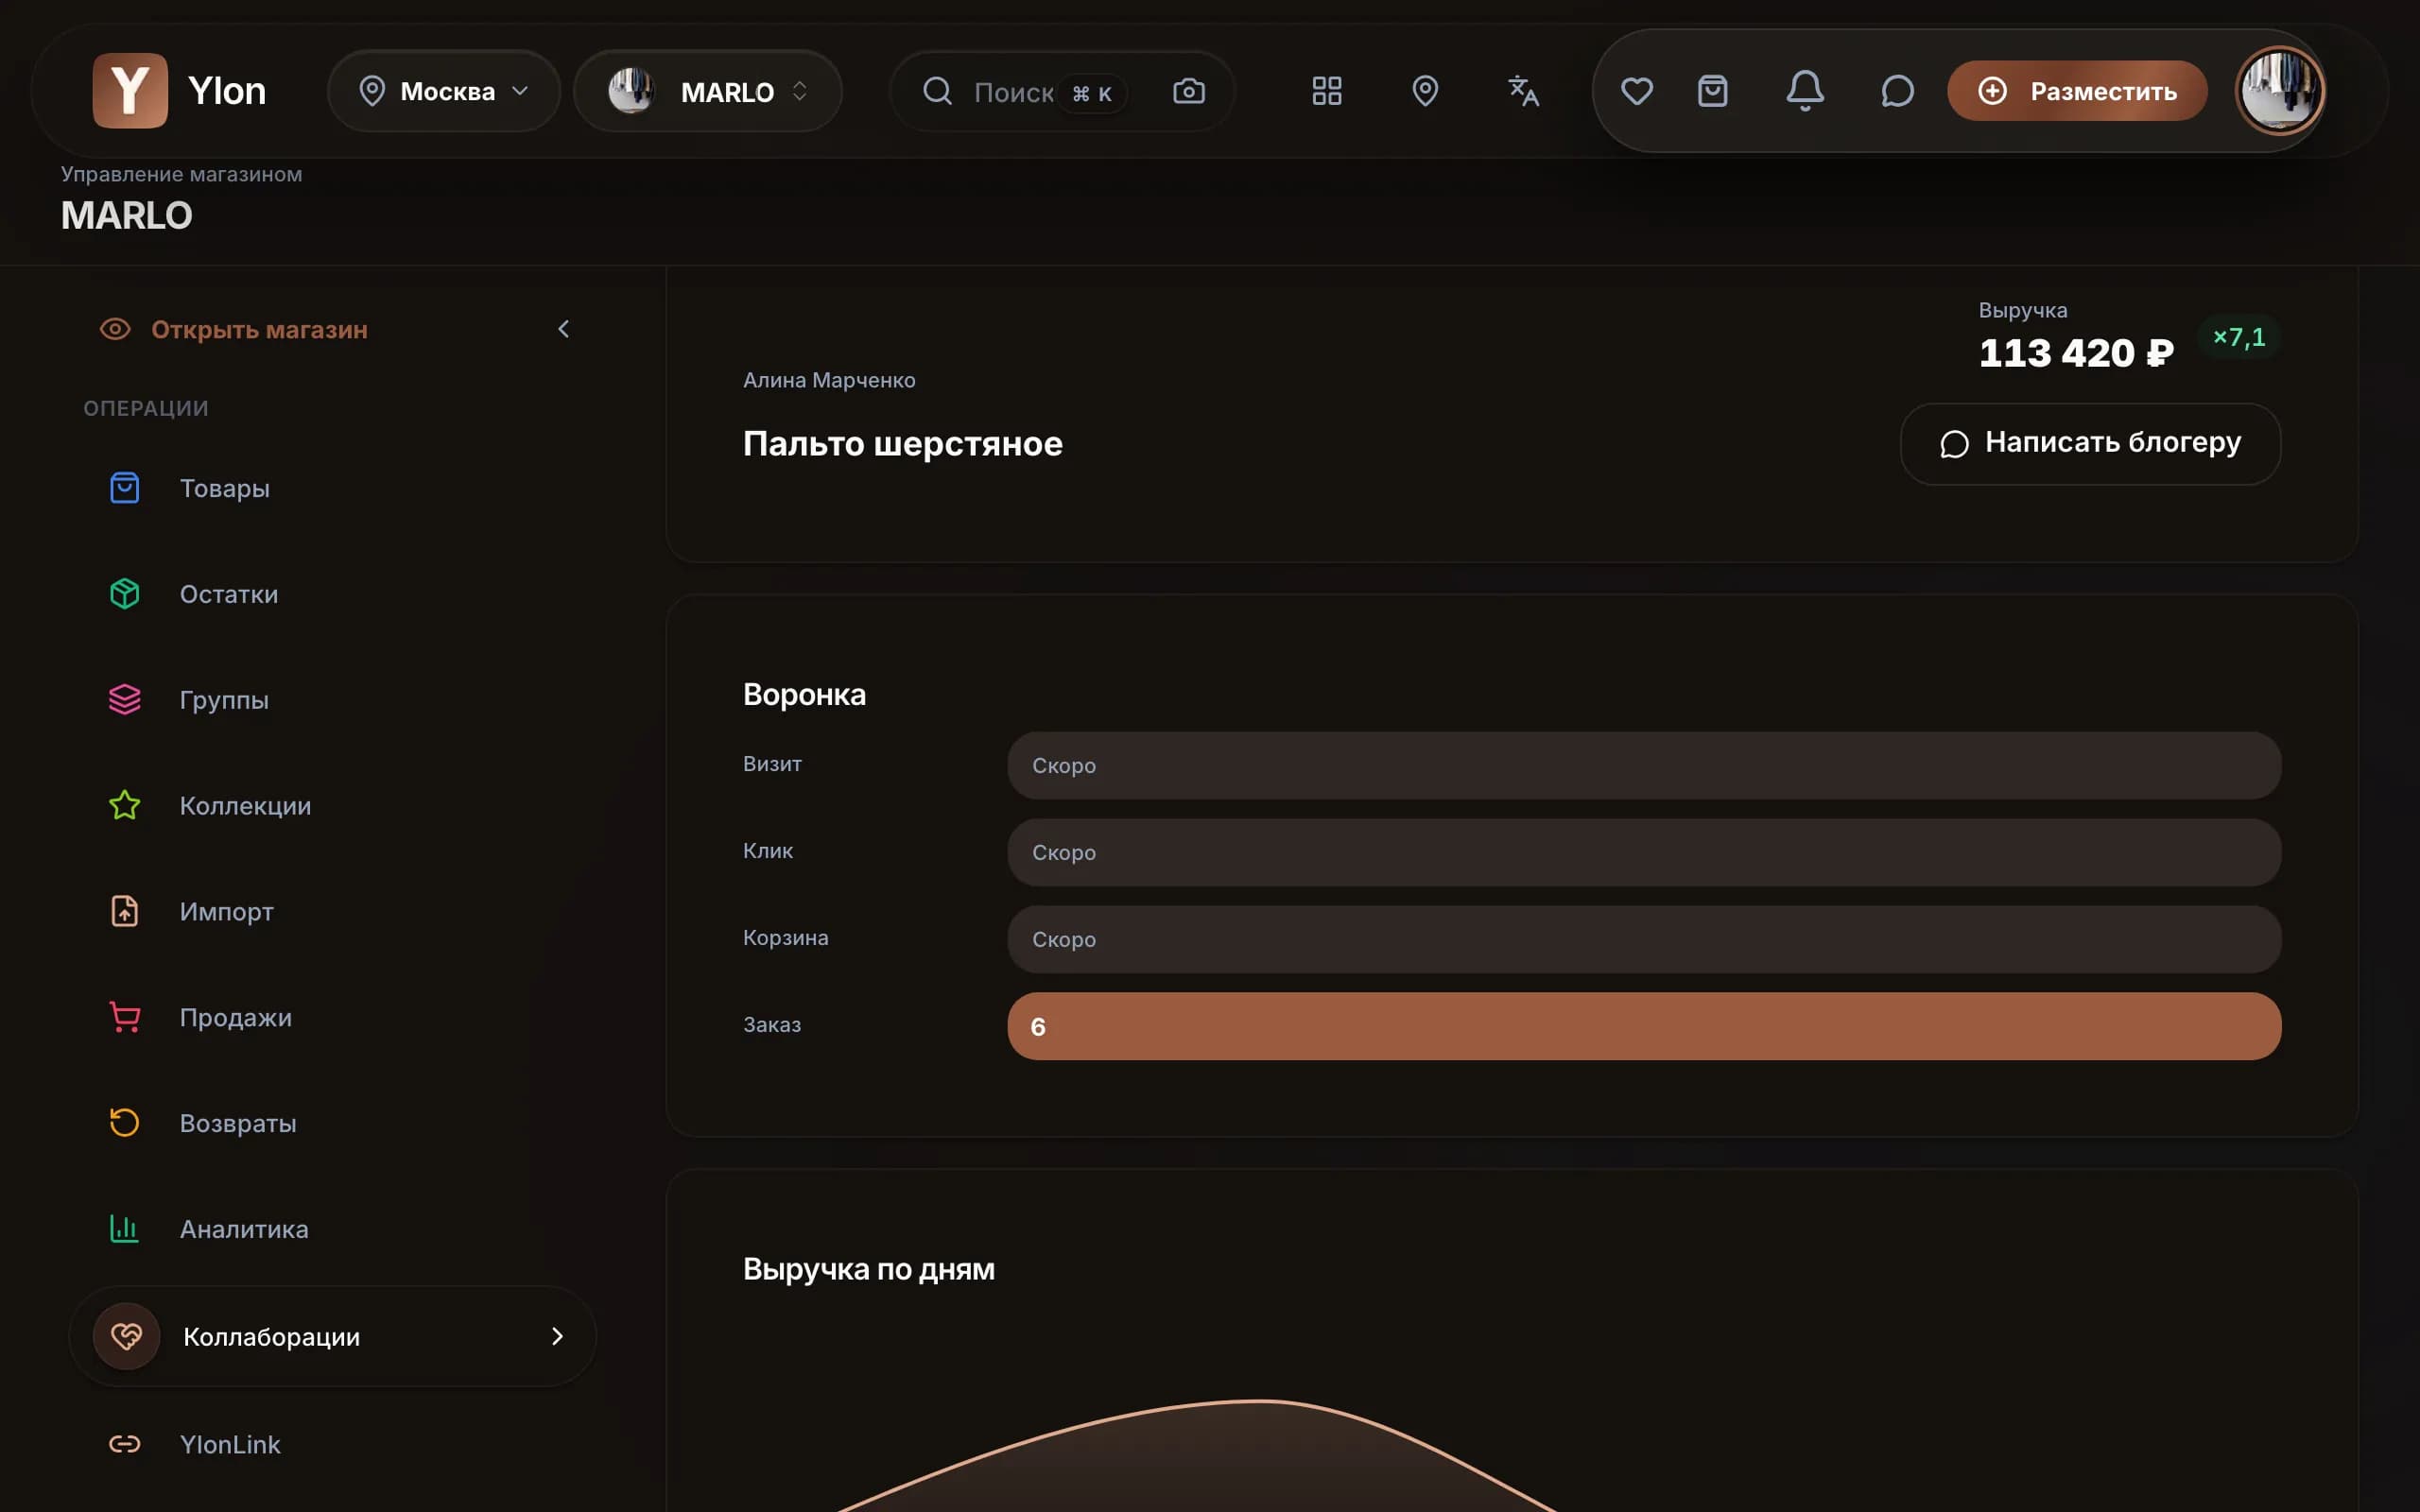Click the Импорт file icon
Viewport: 2420px width, 1512px height.
(124, 911)
